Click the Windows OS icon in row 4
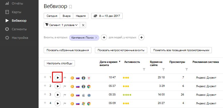 coord(83,104)
